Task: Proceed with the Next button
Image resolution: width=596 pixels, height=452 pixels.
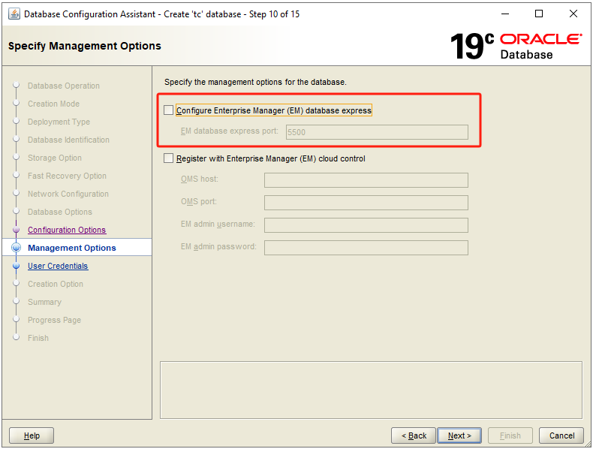Action: pyautogui.click(x=459, y=435)
